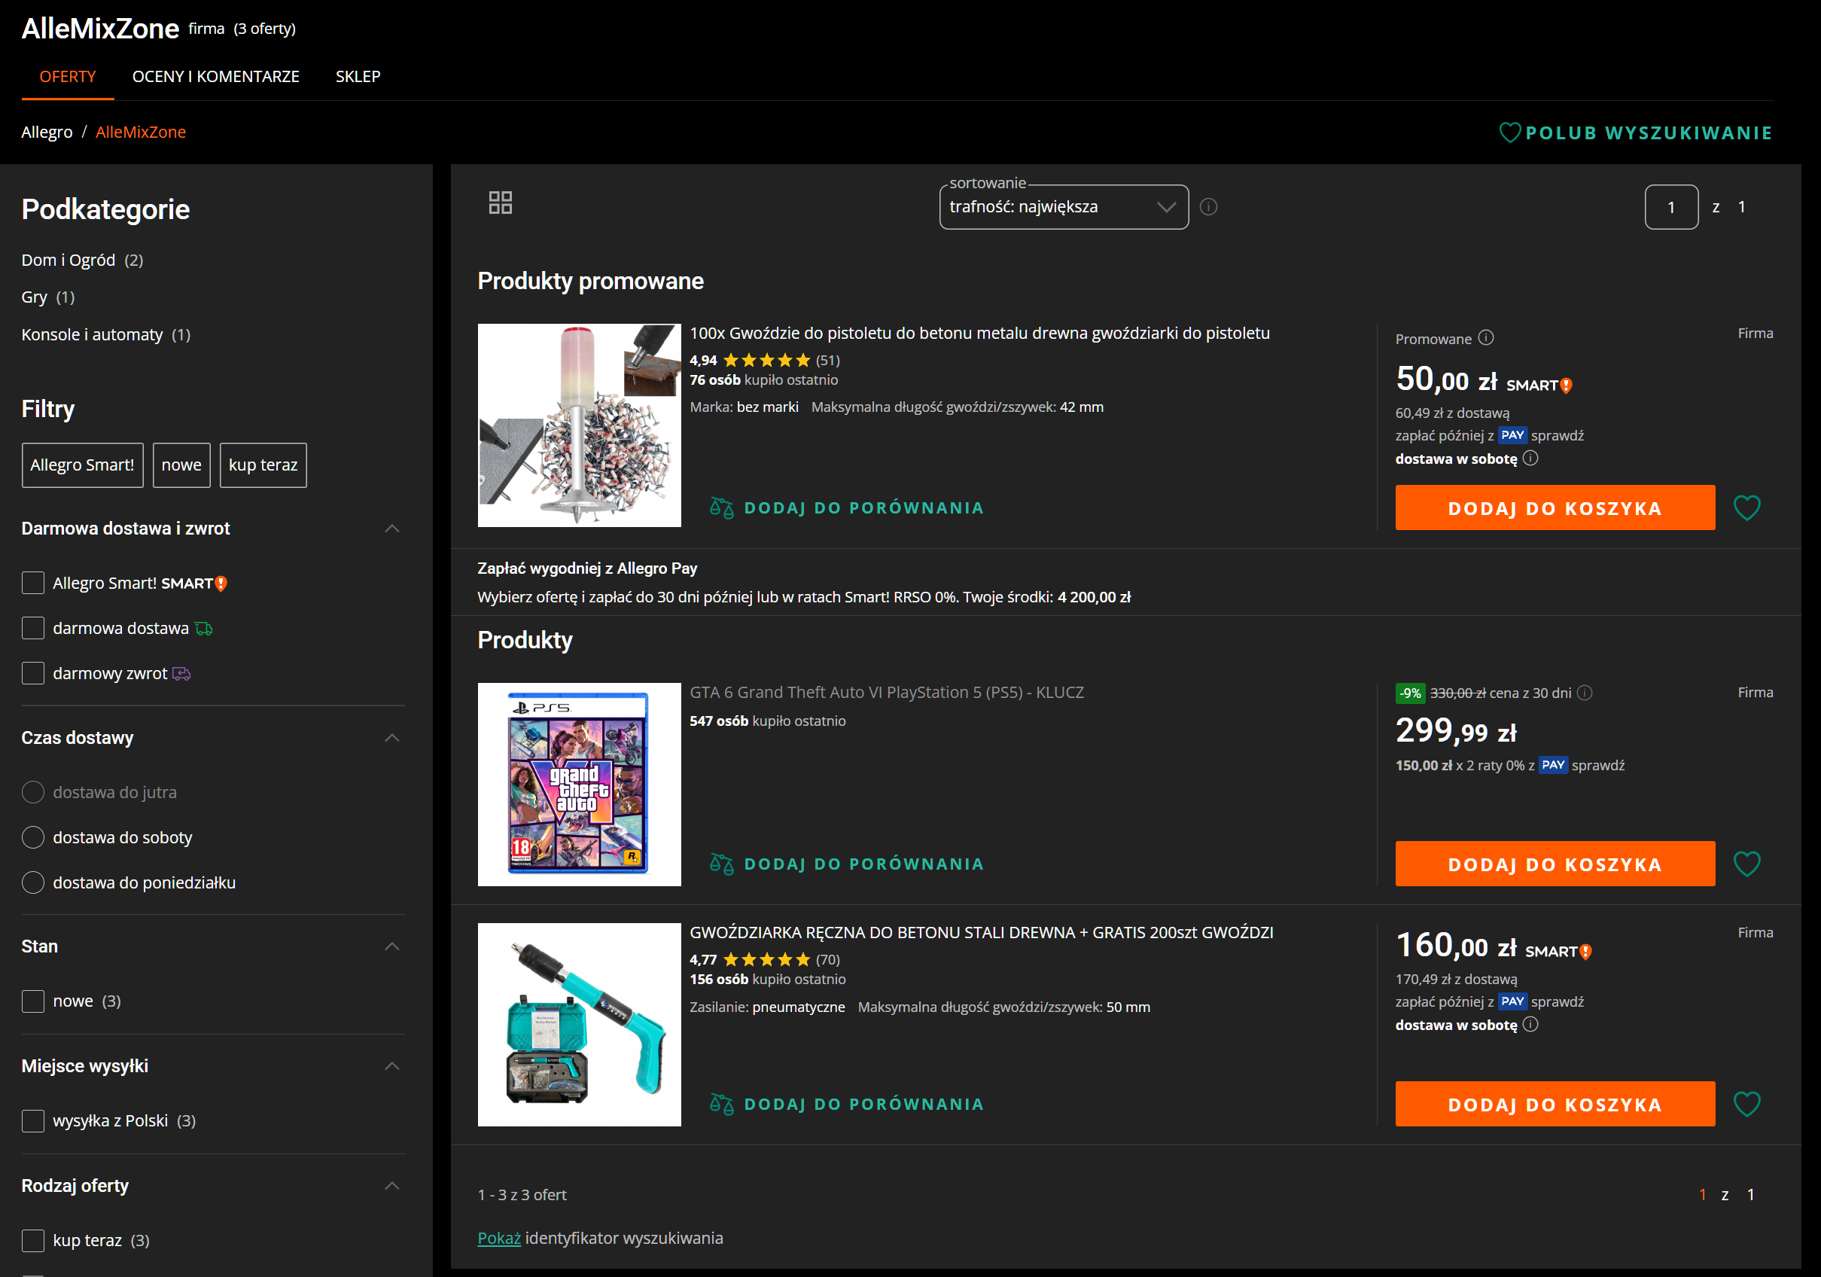Tick the darmowa dostawa checkbox
The height and width of the screenshot is (1277, 1821).
coord(32,628)
